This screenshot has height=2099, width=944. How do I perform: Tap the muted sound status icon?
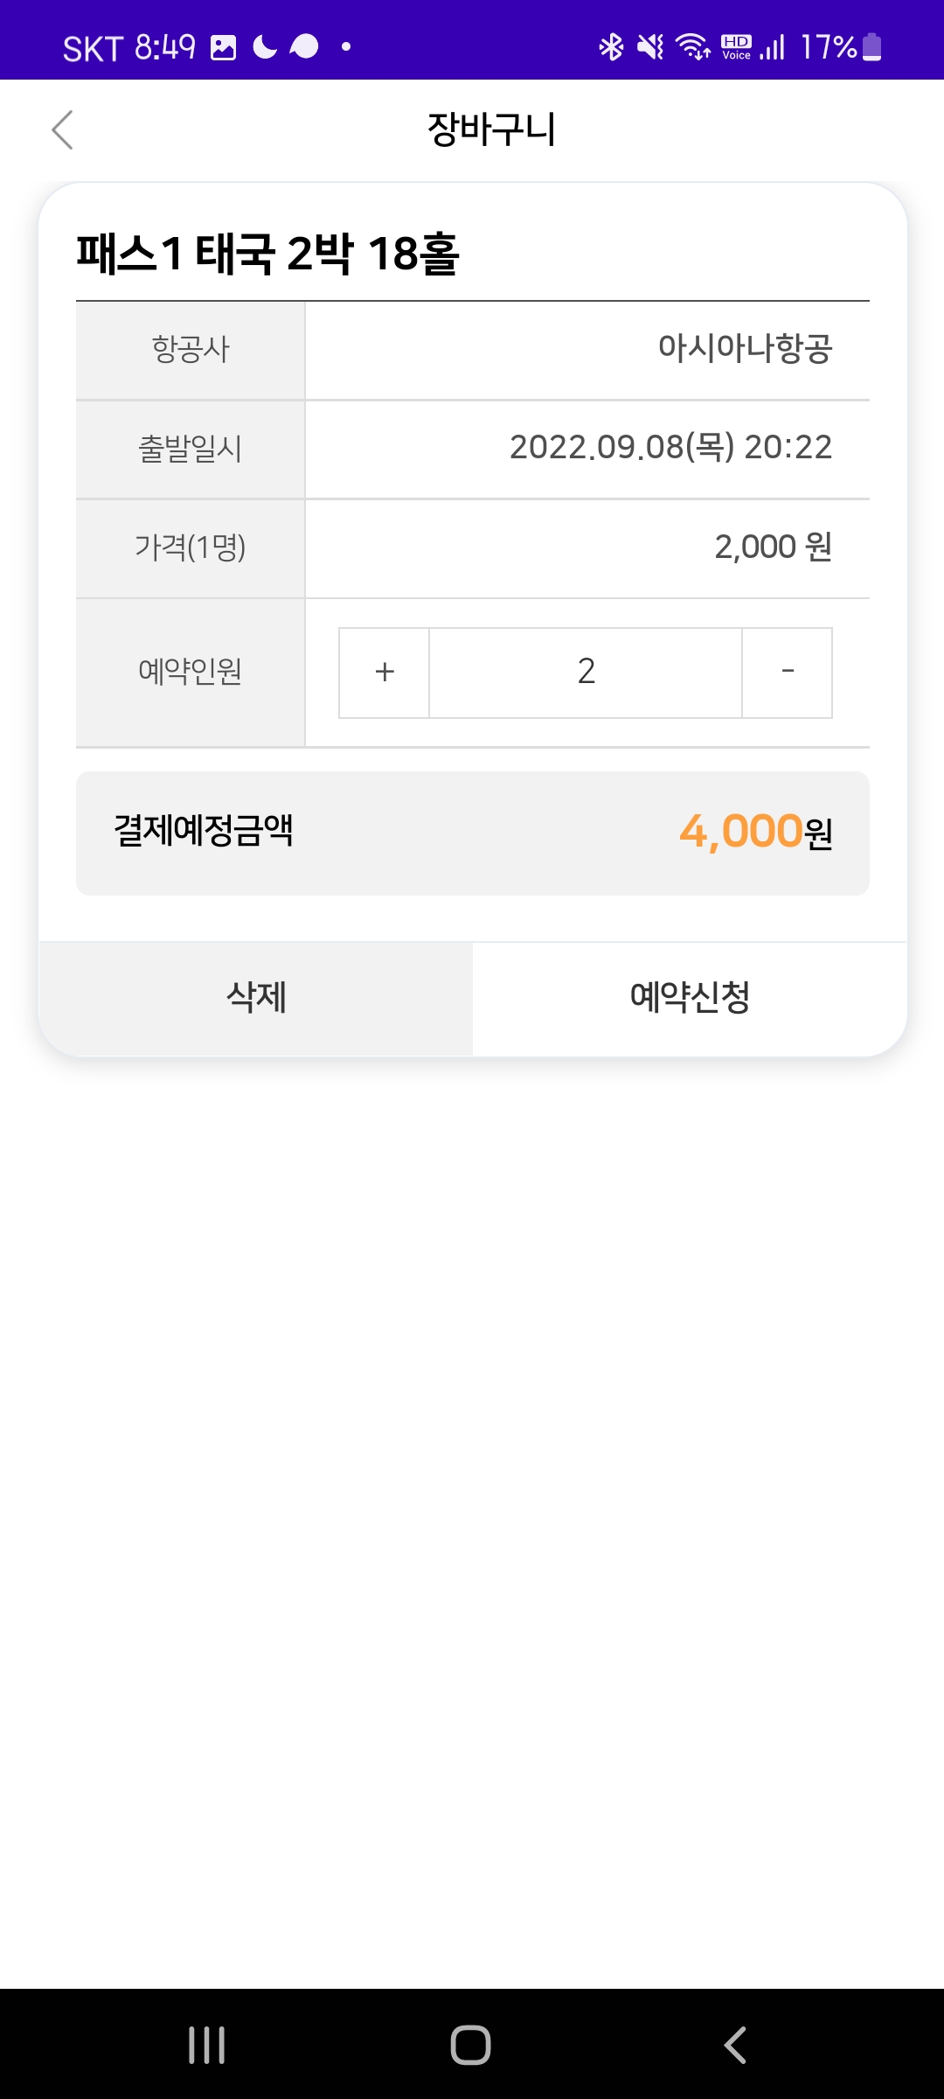click(650, 46)
